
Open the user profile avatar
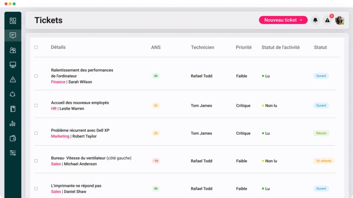pos(340,20)
